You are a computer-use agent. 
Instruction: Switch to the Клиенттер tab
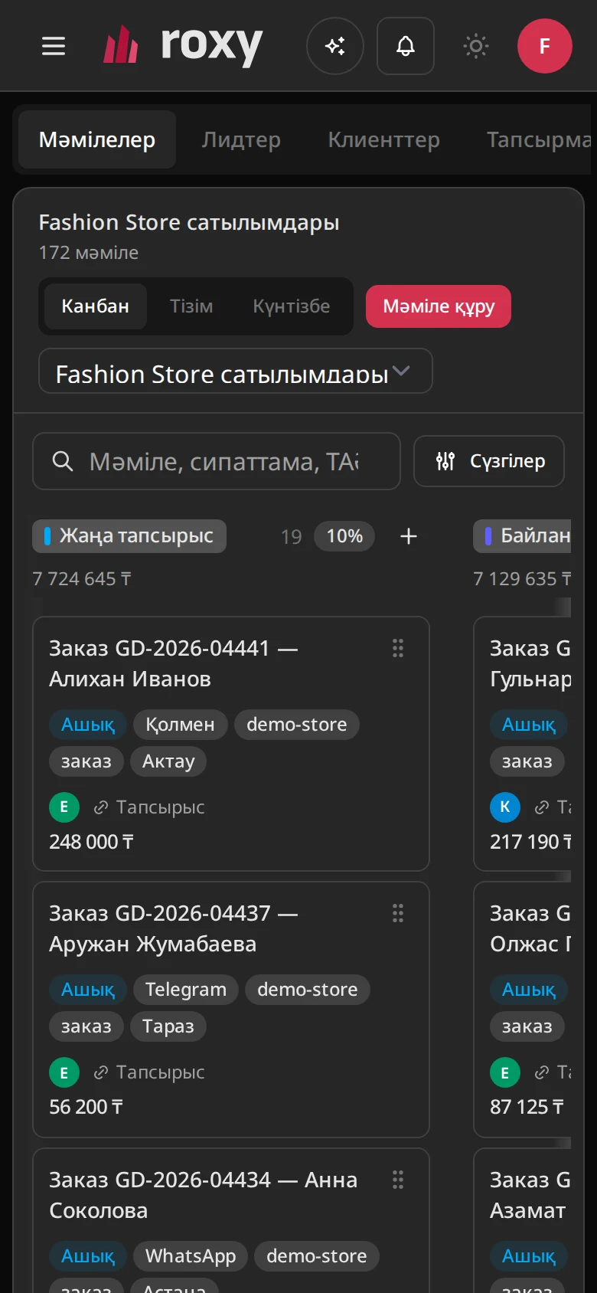[383, 139]
